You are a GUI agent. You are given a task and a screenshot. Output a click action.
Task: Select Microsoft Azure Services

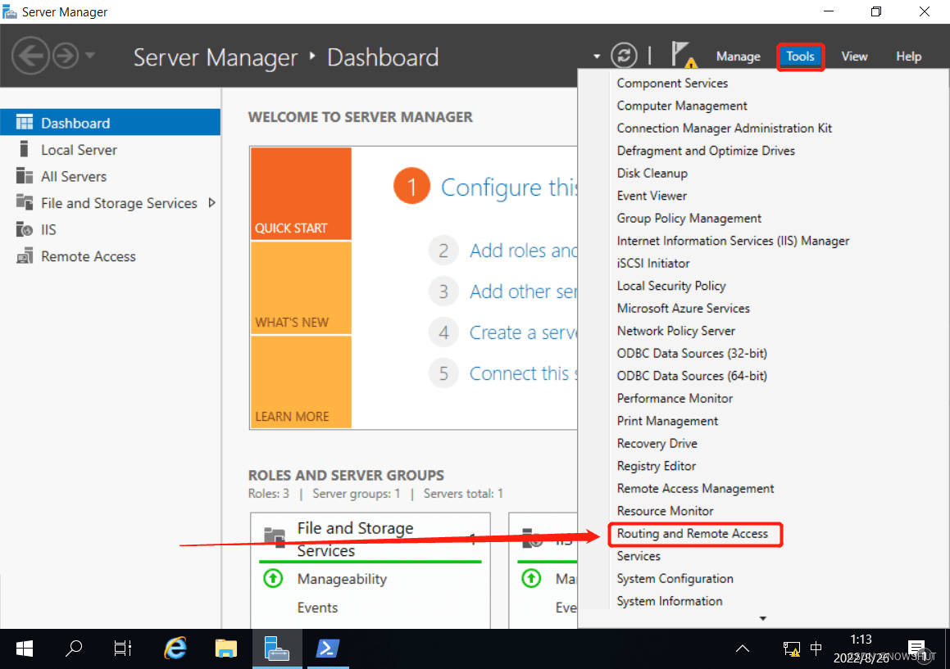tap(683, 309)
